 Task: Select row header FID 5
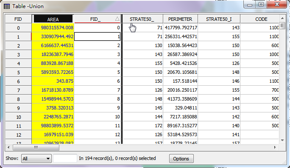pos(18,73)
